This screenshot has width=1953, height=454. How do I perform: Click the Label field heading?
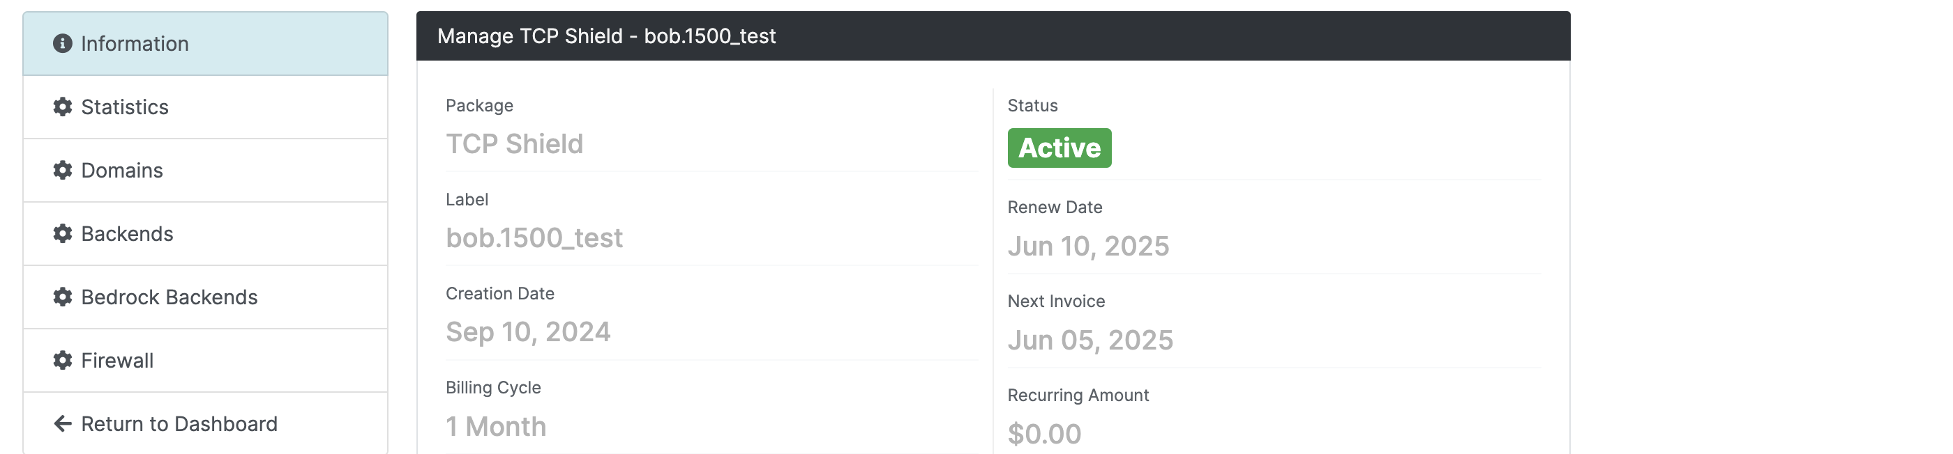tap(467, 200)
